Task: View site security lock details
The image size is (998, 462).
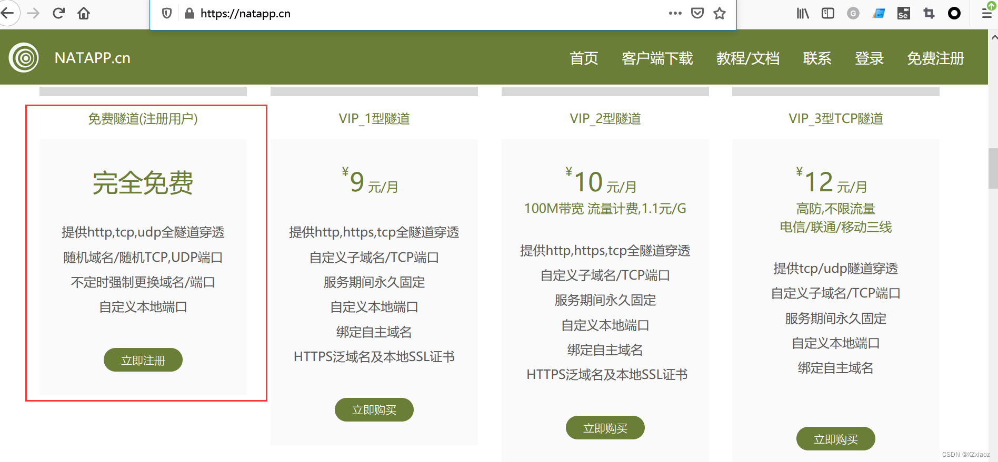Action: coord(189,13)
